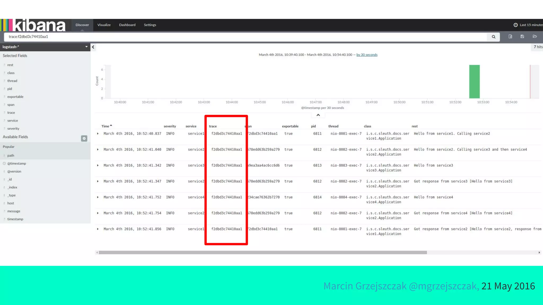Open field settings gear icon

pos(84,138)
